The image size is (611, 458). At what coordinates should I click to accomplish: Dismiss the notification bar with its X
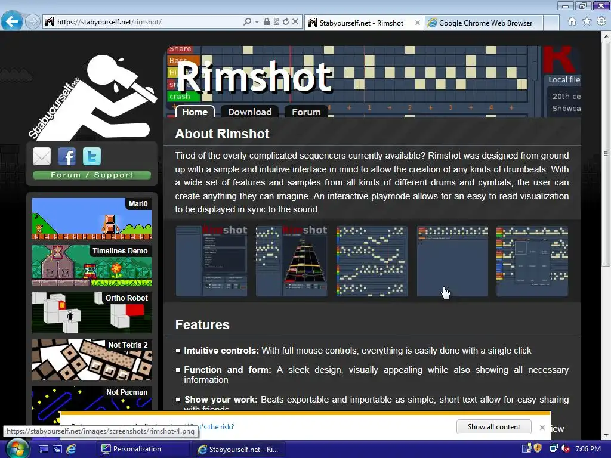pos(542,427)
